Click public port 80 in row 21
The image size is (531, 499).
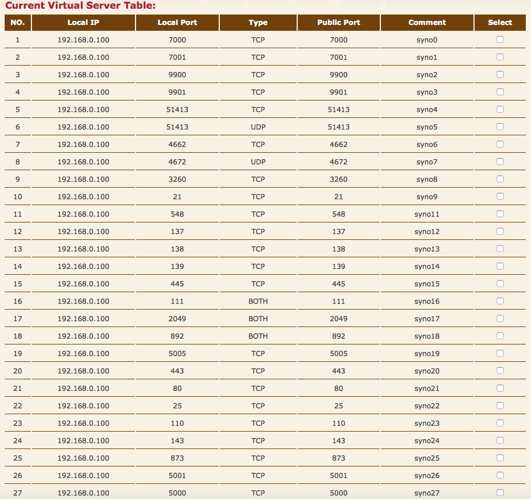click(x=338, y=389)
